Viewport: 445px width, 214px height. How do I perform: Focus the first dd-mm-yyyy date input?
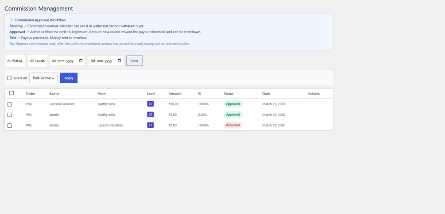pos(68,61)
